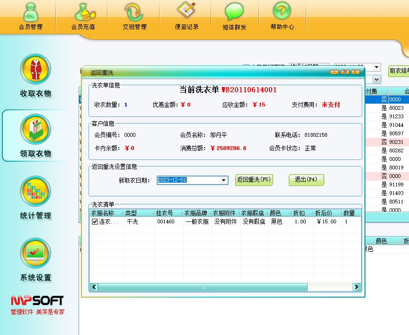Image resolution: width=409 pixels, height=335 pixels.
Task: Click the laundry list horizontal scrollbar thumb
Action: 203,287
